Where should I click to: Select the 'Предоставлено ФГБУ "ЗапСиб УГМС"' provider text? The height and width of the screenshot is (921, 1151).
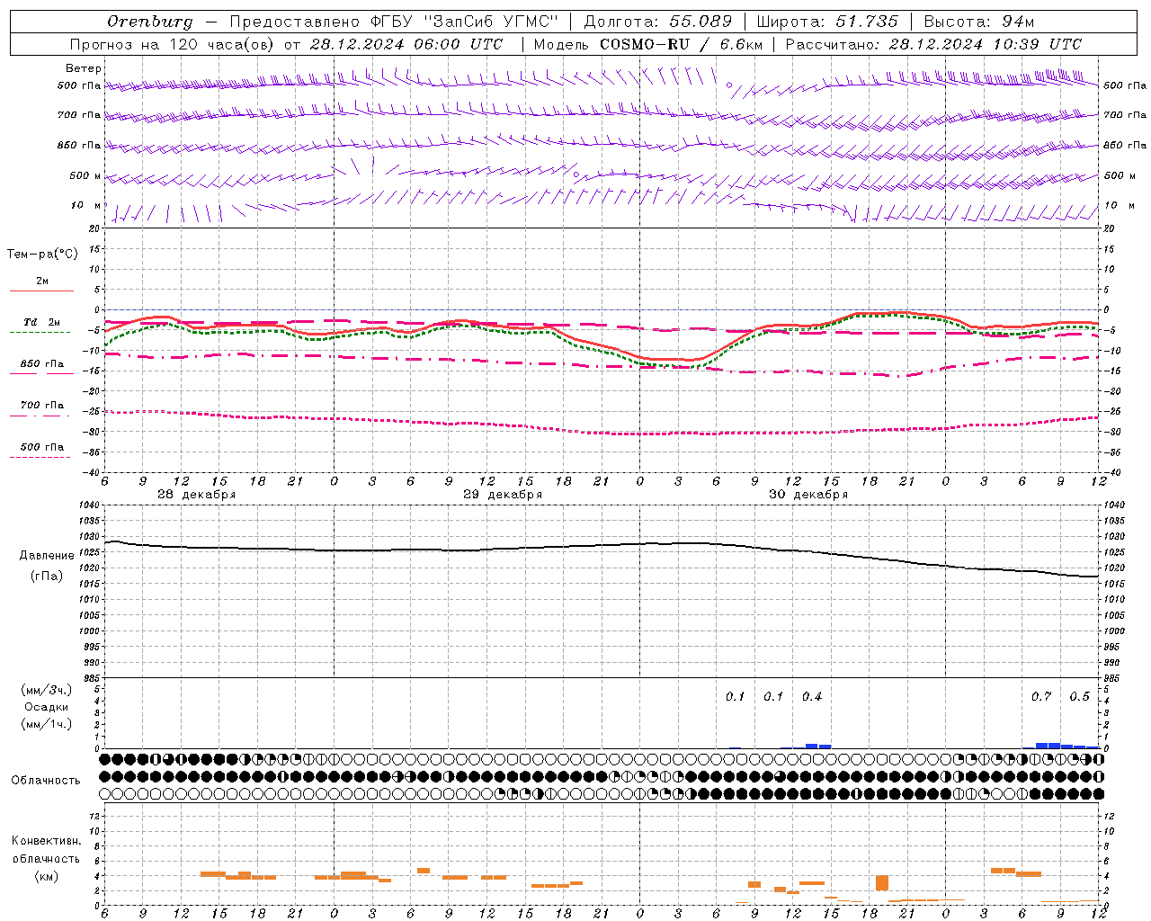[394, 22]
